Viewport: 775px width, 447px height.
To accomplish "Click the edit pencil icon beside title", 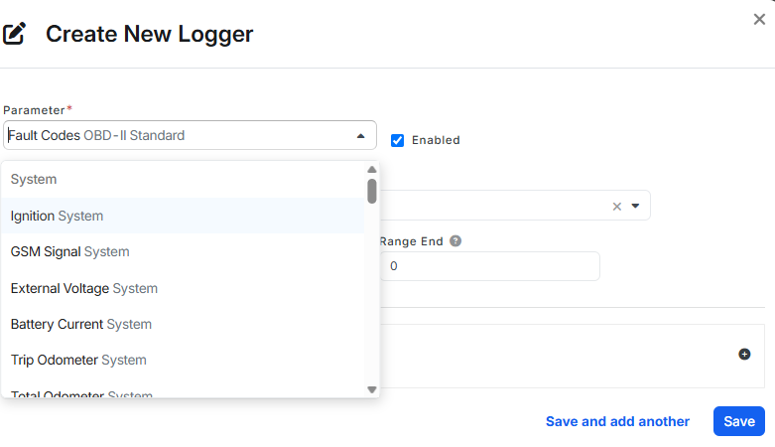I will [14, 34].
